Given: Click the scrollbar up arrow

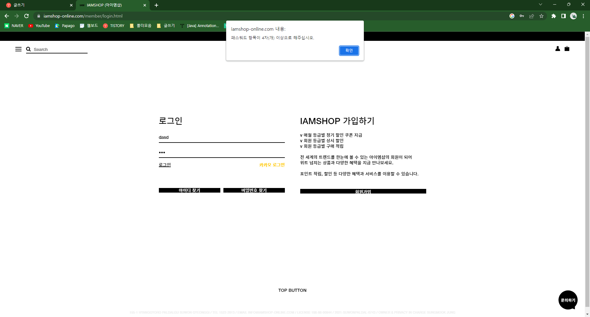Looking at the screenshot, I should pyautogui.click(x=587, y=34).
